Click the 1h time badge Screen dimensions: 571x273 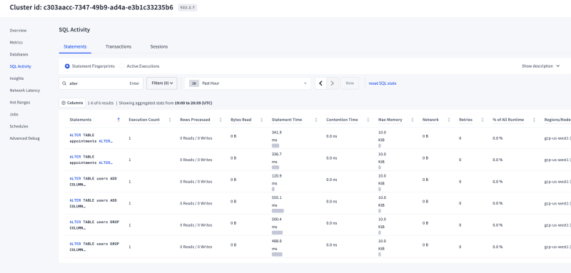tap(194, 83)
